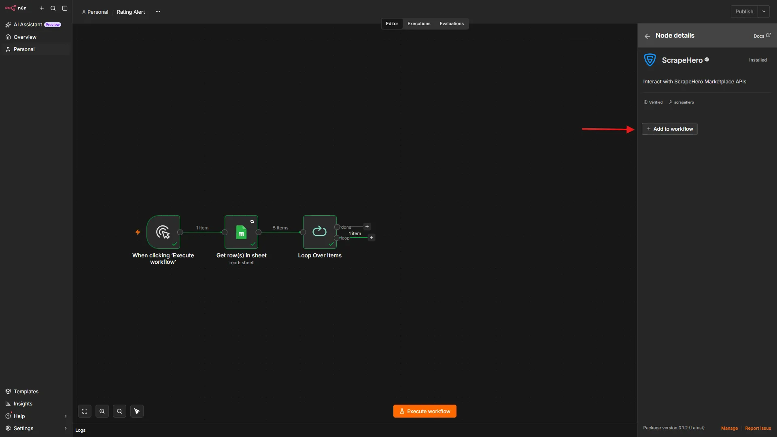Screen dimensions: 777x437
Task: Click the orange lightning trigger icon
Action: click(138, 232)
